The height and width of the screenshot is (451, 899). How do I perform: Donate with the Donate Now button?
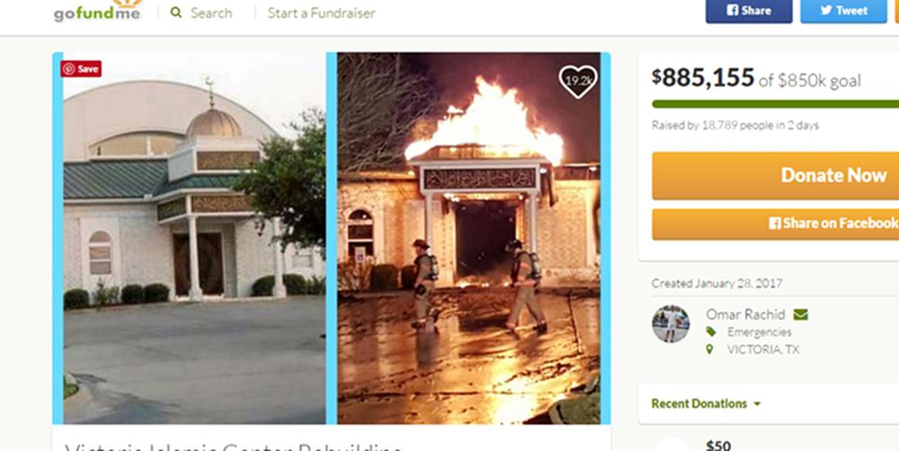click(775, 175)
